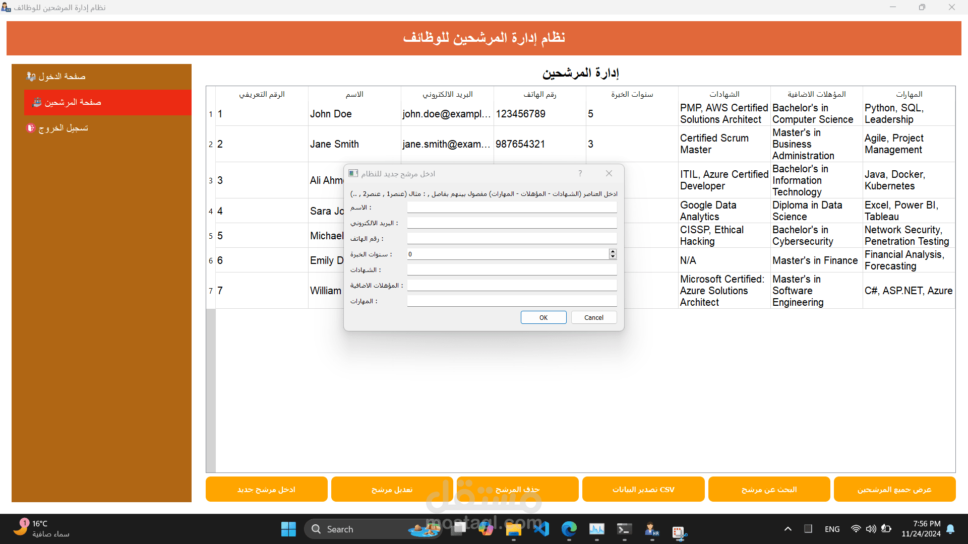This screenshot has width=968, height=544.
Task: Show hidden system tray icons chevron
Action: [788, 529]
